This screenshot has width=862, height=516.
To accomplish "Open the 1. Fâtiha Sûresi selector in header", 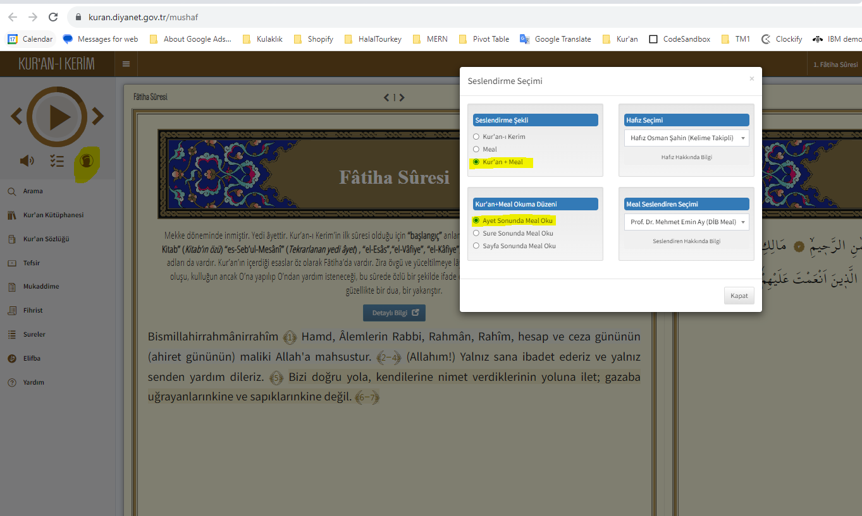I will [x=835, y=64].
